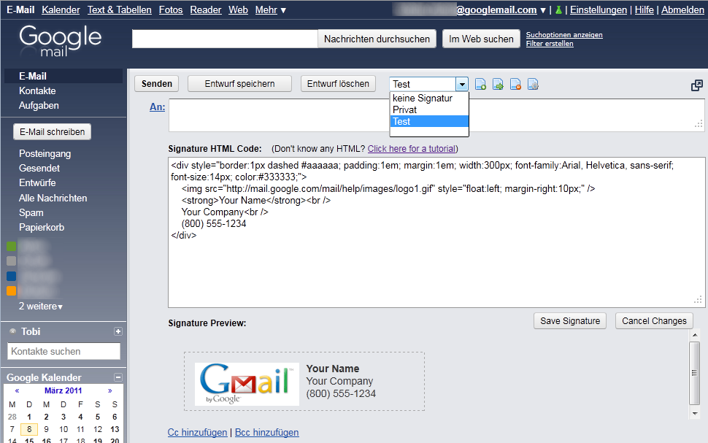Click Suchoptionen anzeigen link

pos(564,35)
